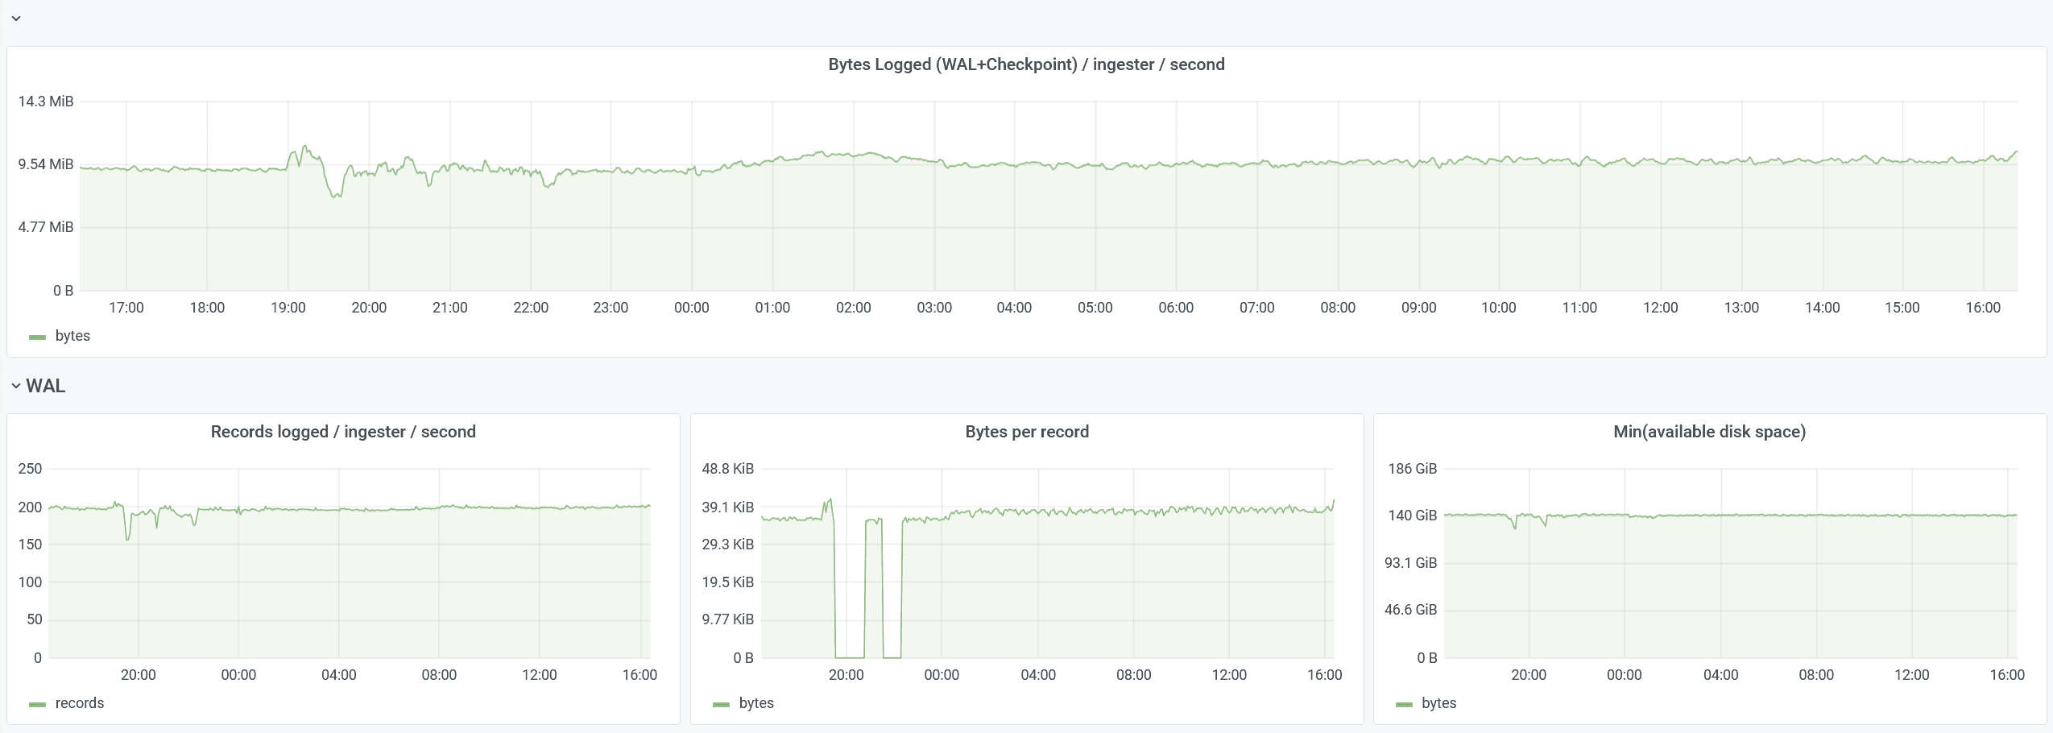Viewport: 2053px width, 733px height.
Task: Open the Records logged panel title menu
Action: [x=343, y=432]
